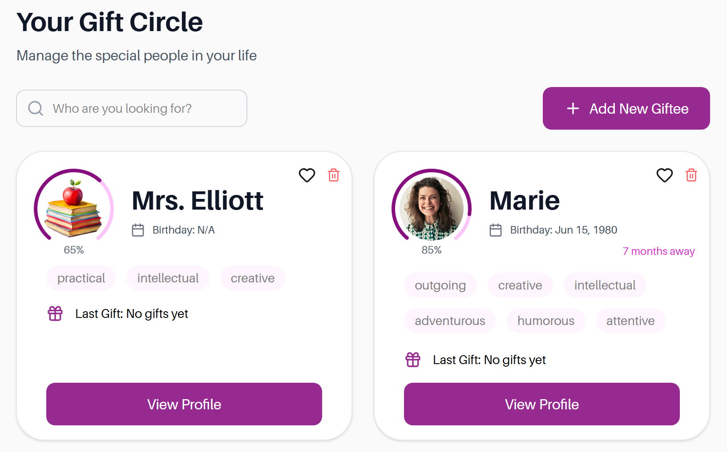The image size is (727, 452).
Task: Select the intellectual tag on Mrs. Elliott's card
Action: pos(168,278)
